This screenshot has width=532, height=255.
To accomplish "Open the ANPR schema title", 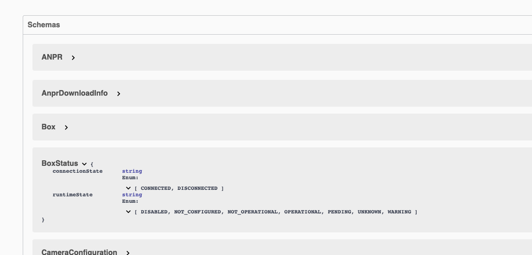I will coord(52,57).
